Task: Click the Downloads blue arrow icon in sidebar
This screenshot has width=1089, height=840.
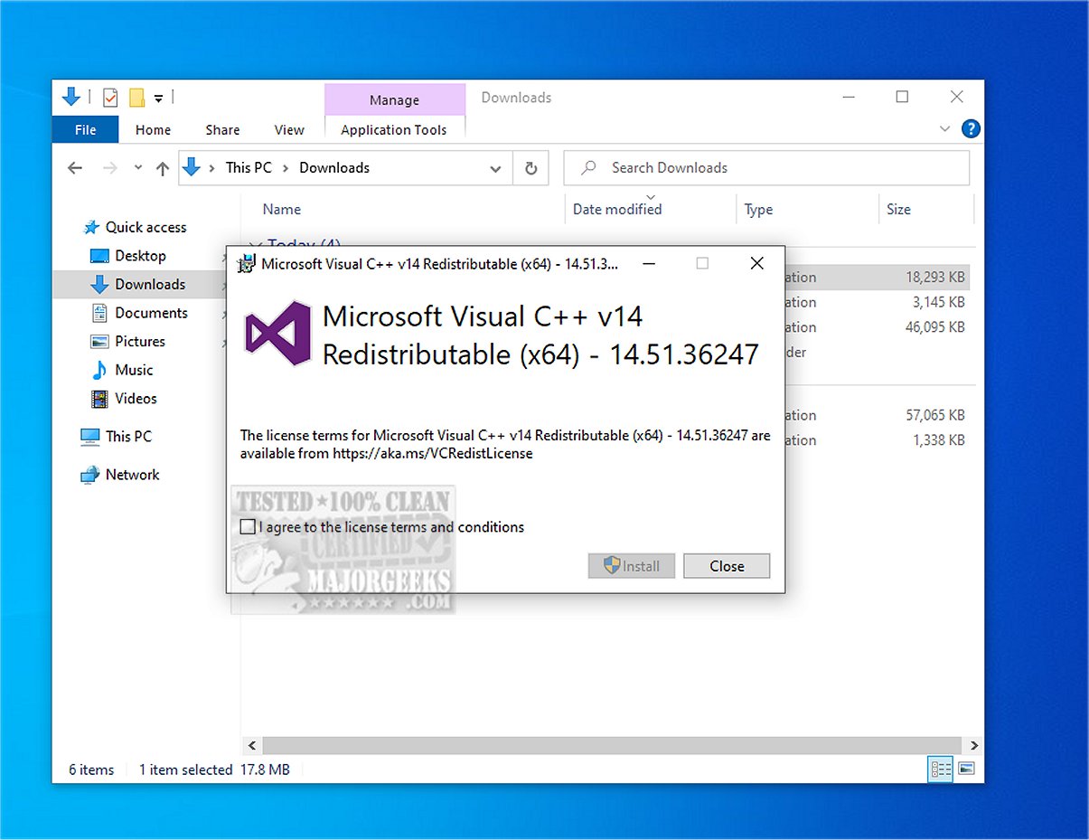Action: (x=99, y=284)
